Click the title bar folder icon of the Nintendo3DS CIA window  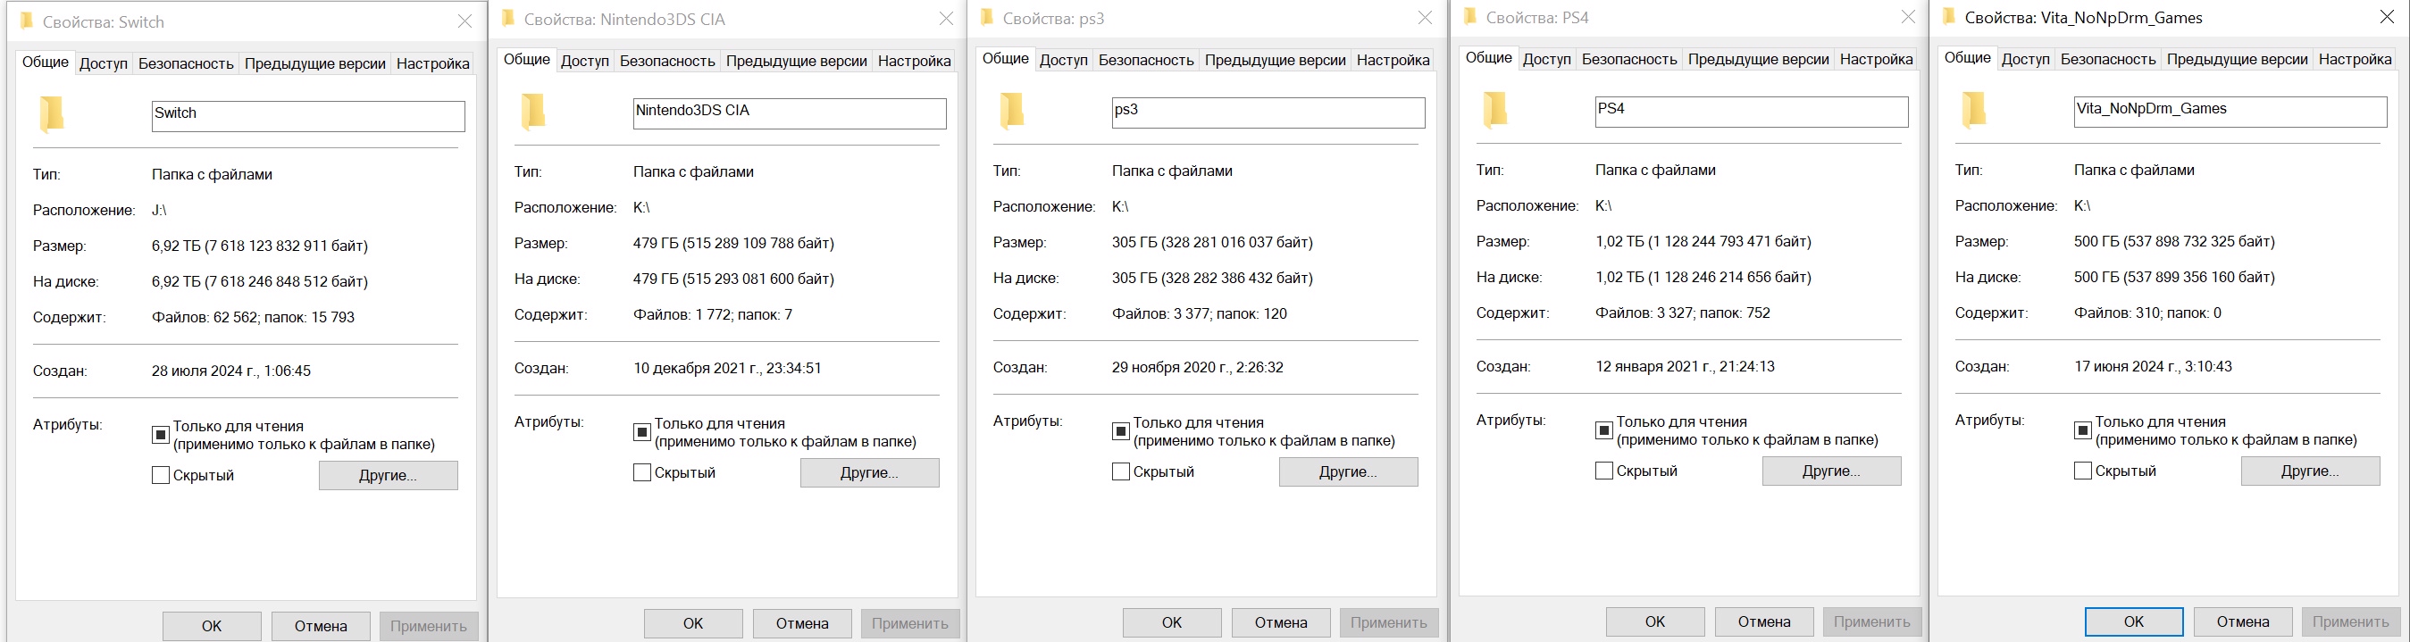pyautogui.click(x=508, y=18)
